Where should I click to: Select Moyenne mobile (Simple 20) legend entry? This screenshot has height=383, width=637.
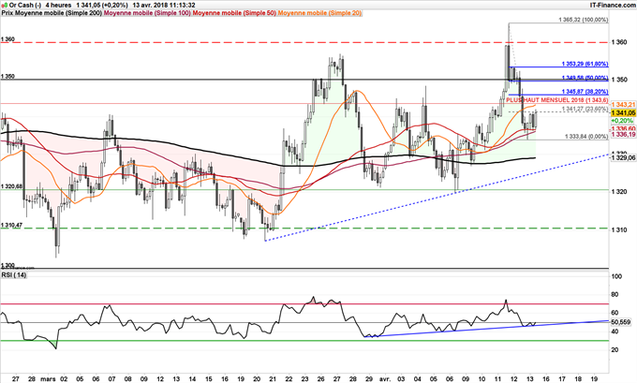click(319, 13)
